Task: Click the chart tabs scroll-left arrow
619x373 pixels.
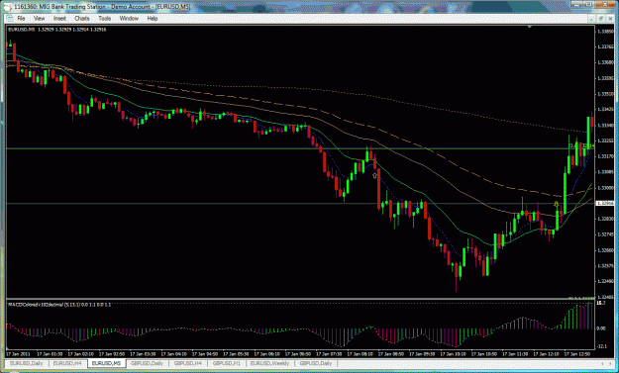Action: 602,363
